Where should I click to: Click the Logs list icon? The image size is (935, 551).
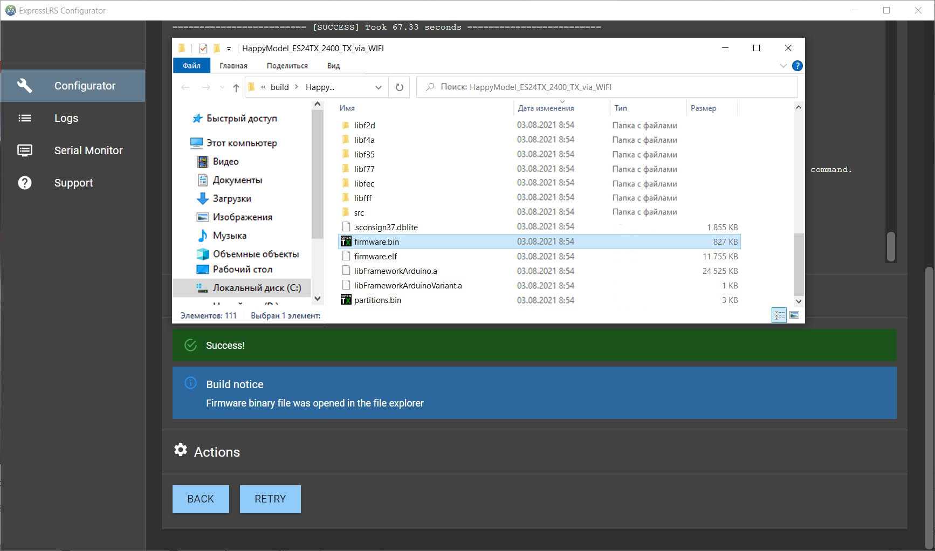click(25, 118)
